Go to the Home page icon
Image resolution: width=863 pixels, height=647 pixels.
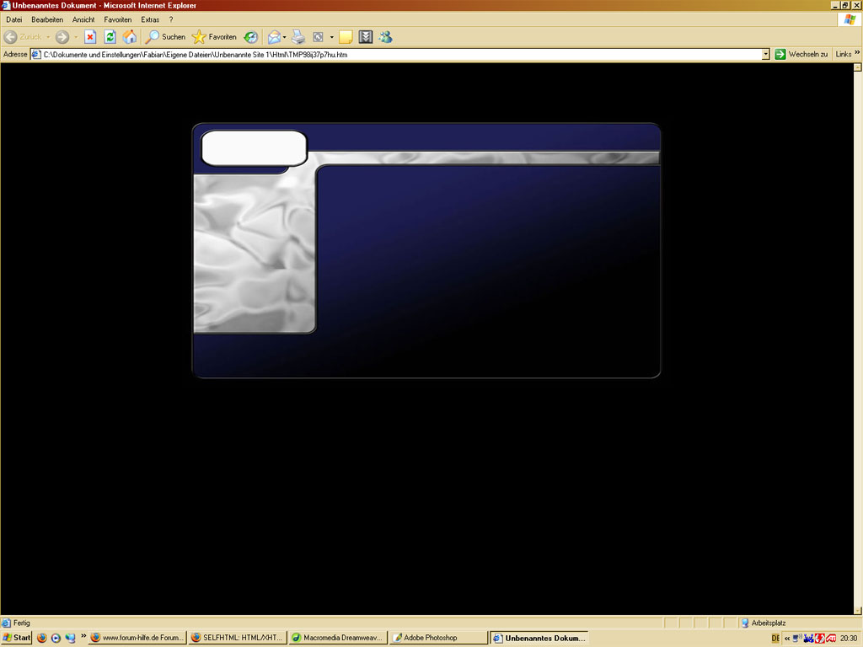130,37
